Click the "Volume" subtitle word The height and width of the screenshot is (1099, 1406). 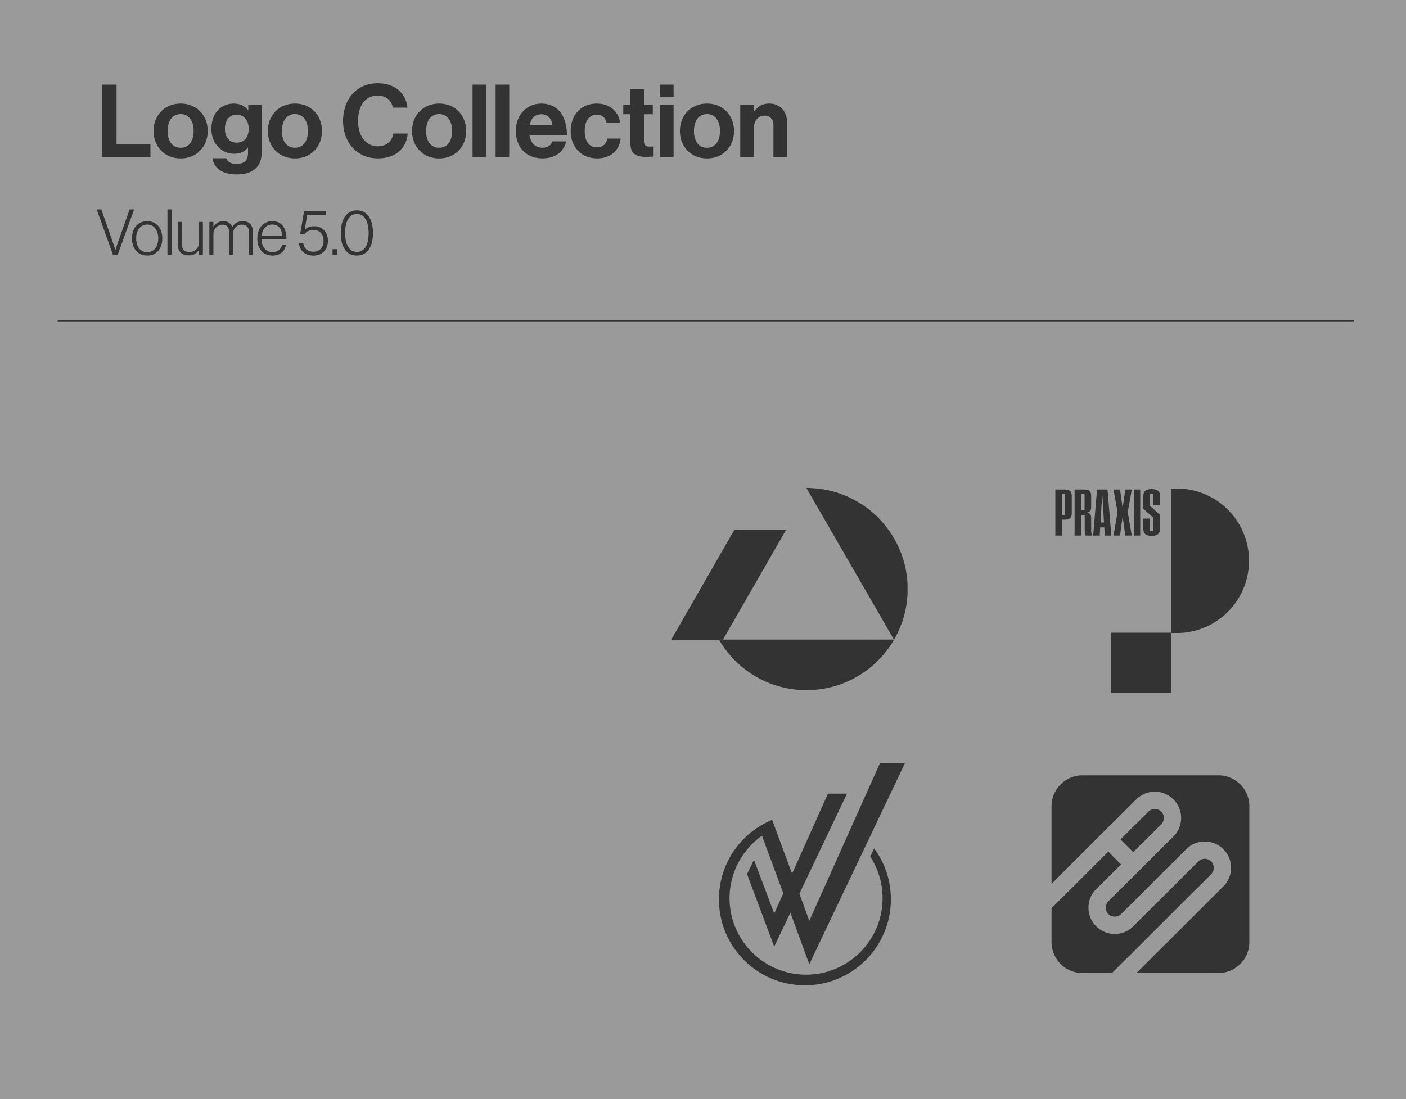pos(191,232)
